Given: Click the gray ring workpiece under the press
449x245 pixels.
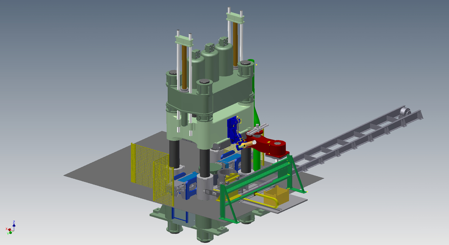Looking at the screenshot, I should pos(227,173).
